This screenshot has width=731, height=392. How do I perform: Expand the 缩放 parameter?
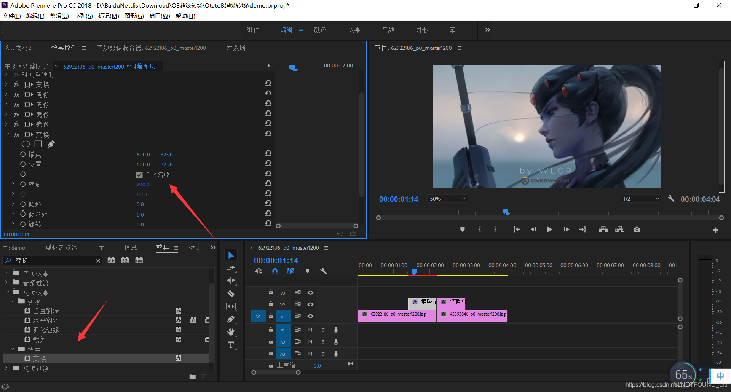[13, 183]
